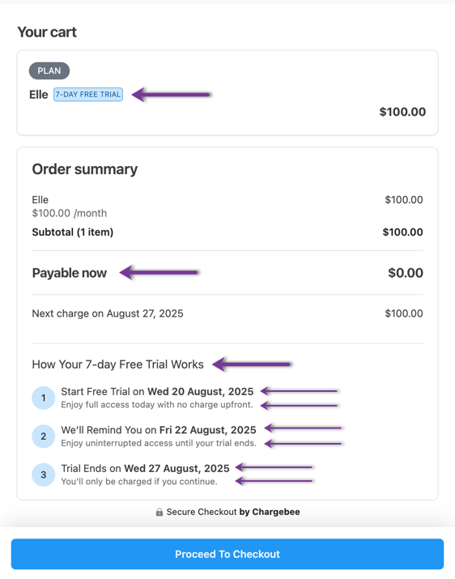Click the $0.00 payable amount
The image size is (455, 579).
coord(406,273)
